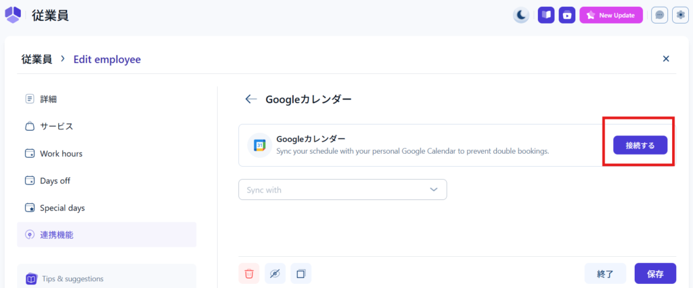Toggle dark mode moon icon
The width and height of the screenshot is (693, 288).
(x=521, y=15)
